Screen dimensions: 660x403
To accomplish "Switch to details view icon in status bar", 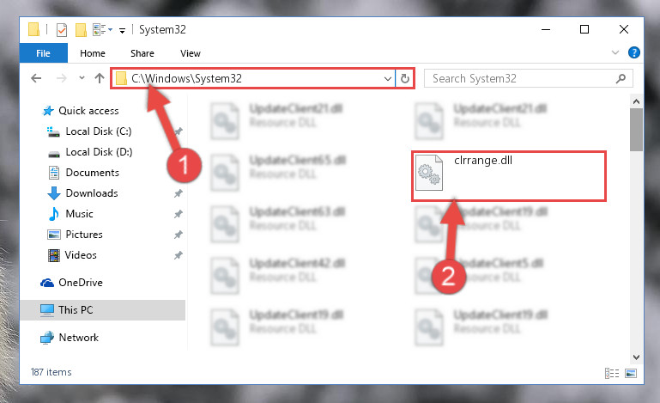I will click(x=612, y=373).
